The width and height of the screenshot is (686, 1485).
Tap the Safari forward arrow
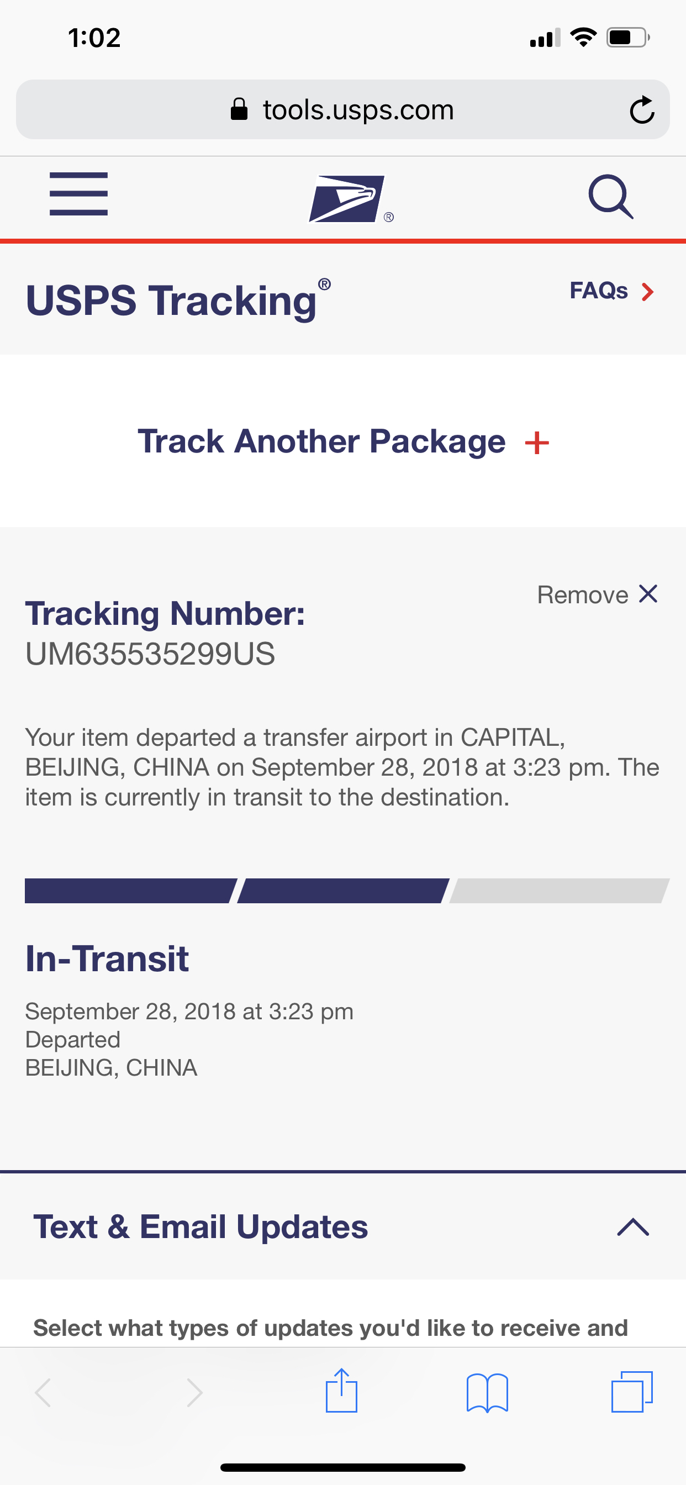tap(195, 1393)
